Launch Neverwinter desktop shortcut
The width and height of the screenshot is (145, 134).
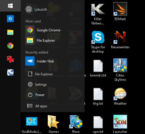[x=120, y=40]
